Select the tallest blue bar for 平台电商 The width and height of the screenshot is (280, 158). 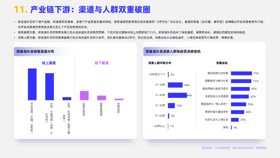(x=32, y=84)
